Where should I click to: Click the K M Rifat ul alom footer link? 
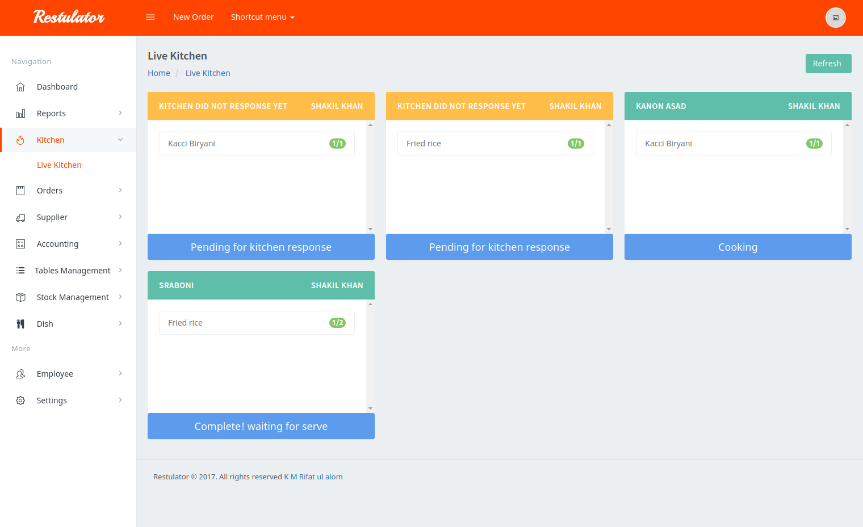point(313,477)
